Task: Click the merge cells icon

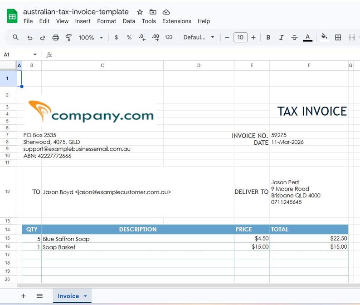Action: click(352, 38)
